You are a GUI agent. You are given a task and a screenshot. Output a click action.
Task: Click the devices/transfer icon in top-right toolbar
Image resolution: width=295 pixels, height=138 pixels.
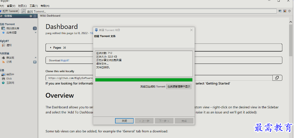[280, 11]
